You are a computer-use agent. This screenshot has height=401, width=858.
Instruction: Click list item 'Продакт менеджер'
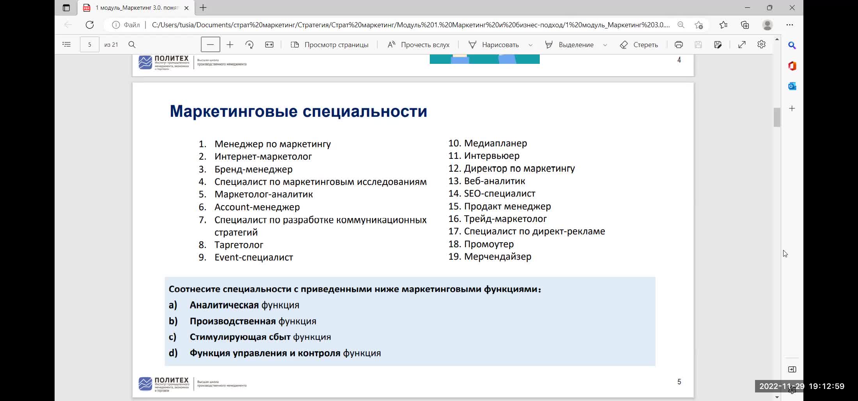tap(507, 206)
